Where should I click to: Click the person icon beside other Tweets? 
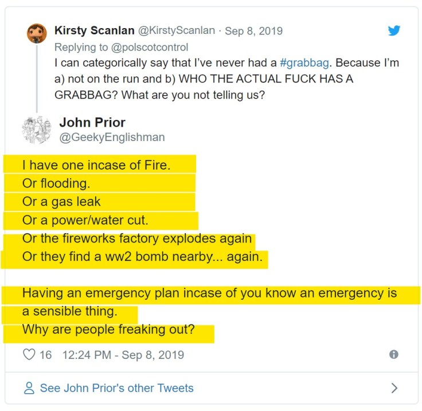(29, 388)
